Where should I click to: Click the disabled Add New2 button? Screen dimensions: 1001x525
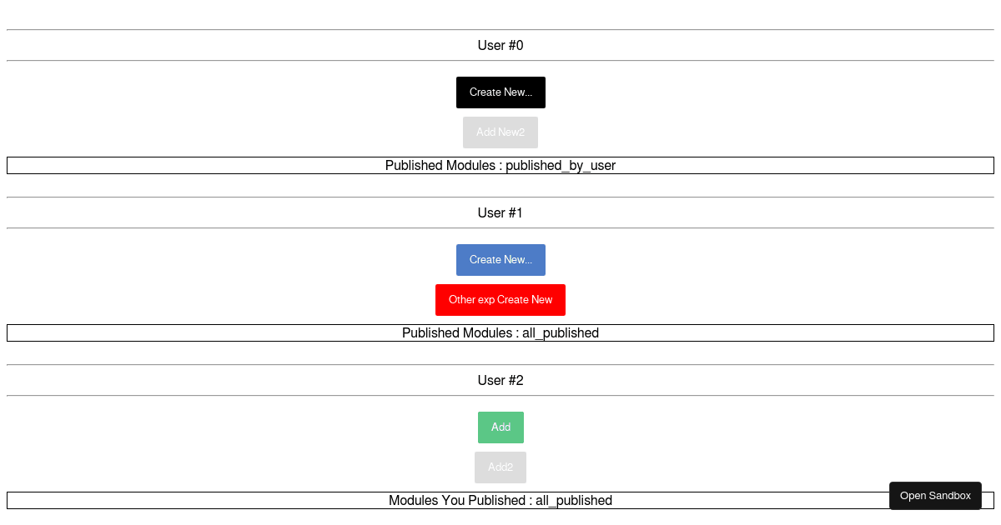point(500,132)
